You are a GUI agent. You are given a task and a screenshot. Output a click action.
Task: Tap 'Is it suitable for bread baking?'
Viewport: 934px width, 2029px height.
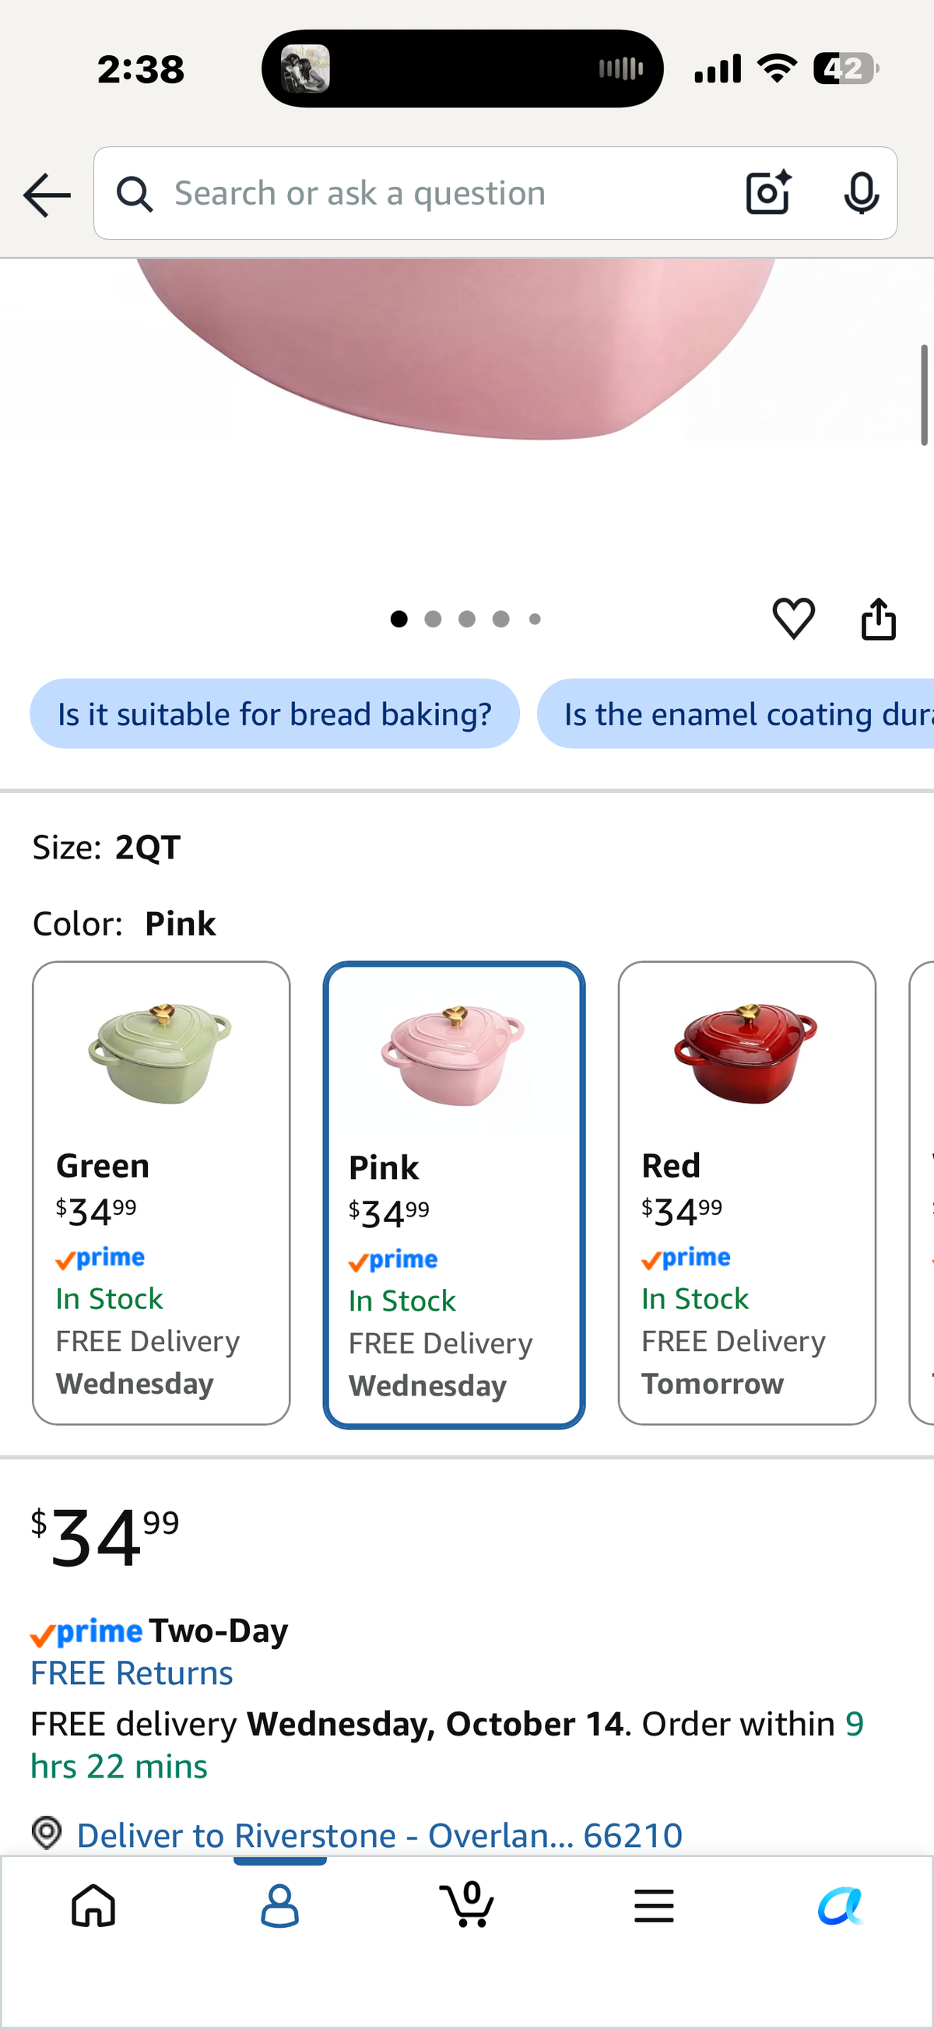click(275, 714)
